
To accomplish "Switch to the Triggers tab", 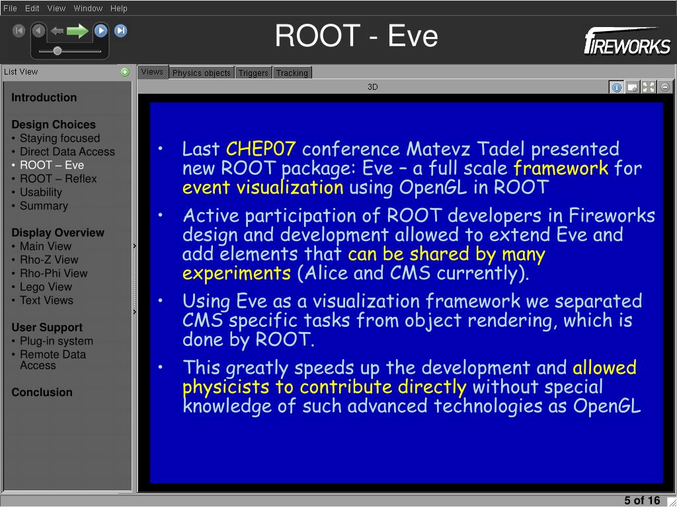I will click(x=253, y=73).
